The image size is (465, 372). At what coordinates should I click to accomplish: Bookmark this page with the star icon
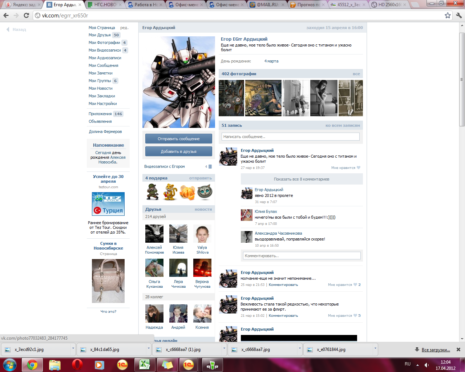pyautogui.click(x=448, y=16)
